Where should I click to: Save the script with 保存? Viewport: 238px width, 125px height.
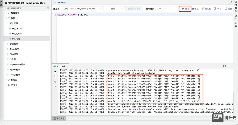(x=218, y=9)
